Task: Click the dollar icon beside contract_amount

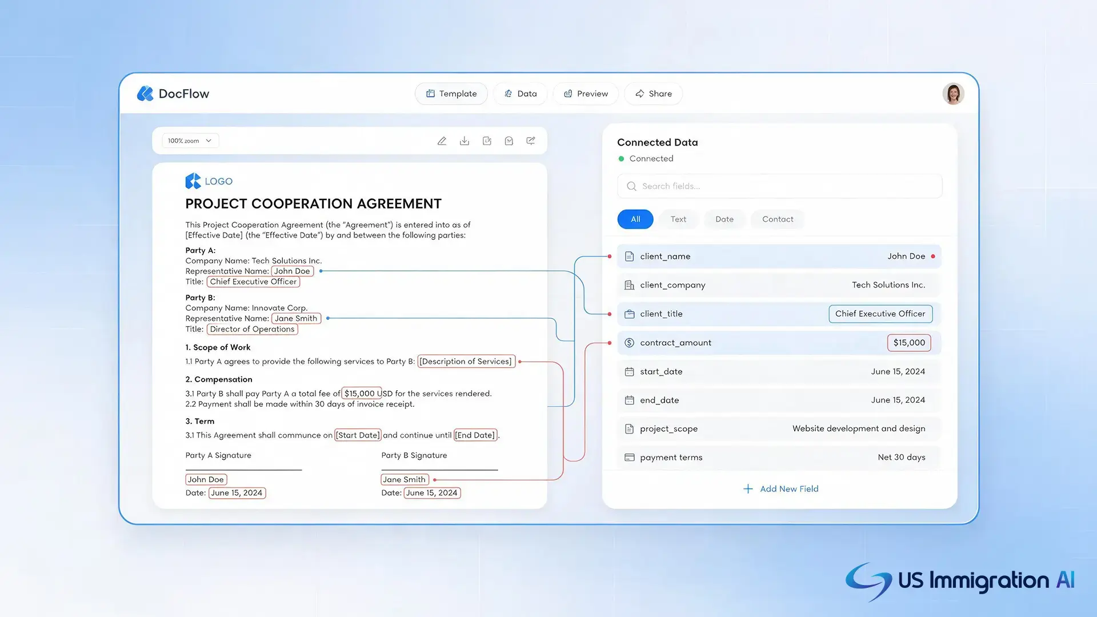Action: pos(629,343)
